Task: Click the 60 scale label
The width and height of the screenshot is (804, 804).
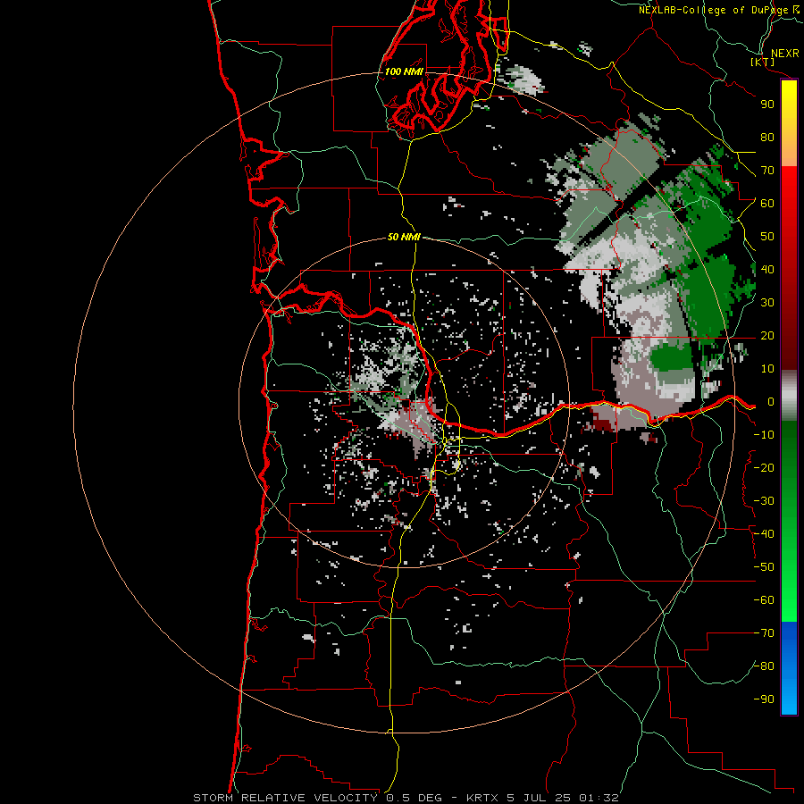Action: click(767, 203)
